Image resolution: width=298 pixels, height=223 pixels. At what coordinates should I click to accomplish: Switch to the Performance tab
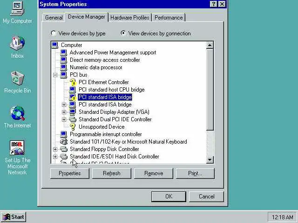(x=169, y=18)
